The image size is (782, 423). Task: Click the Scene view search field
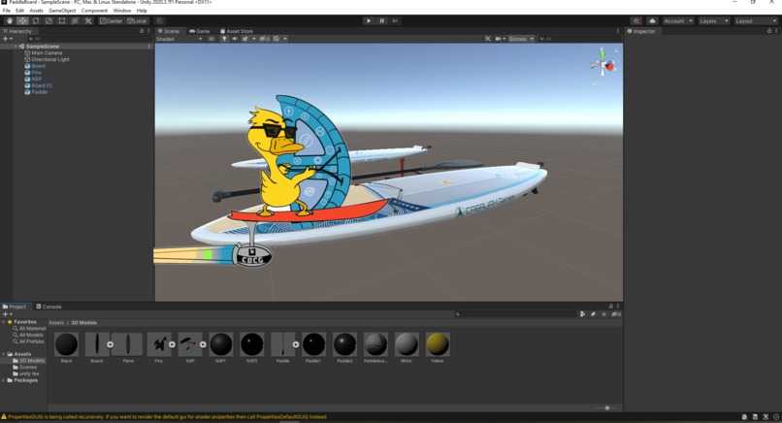click(578, 39)
